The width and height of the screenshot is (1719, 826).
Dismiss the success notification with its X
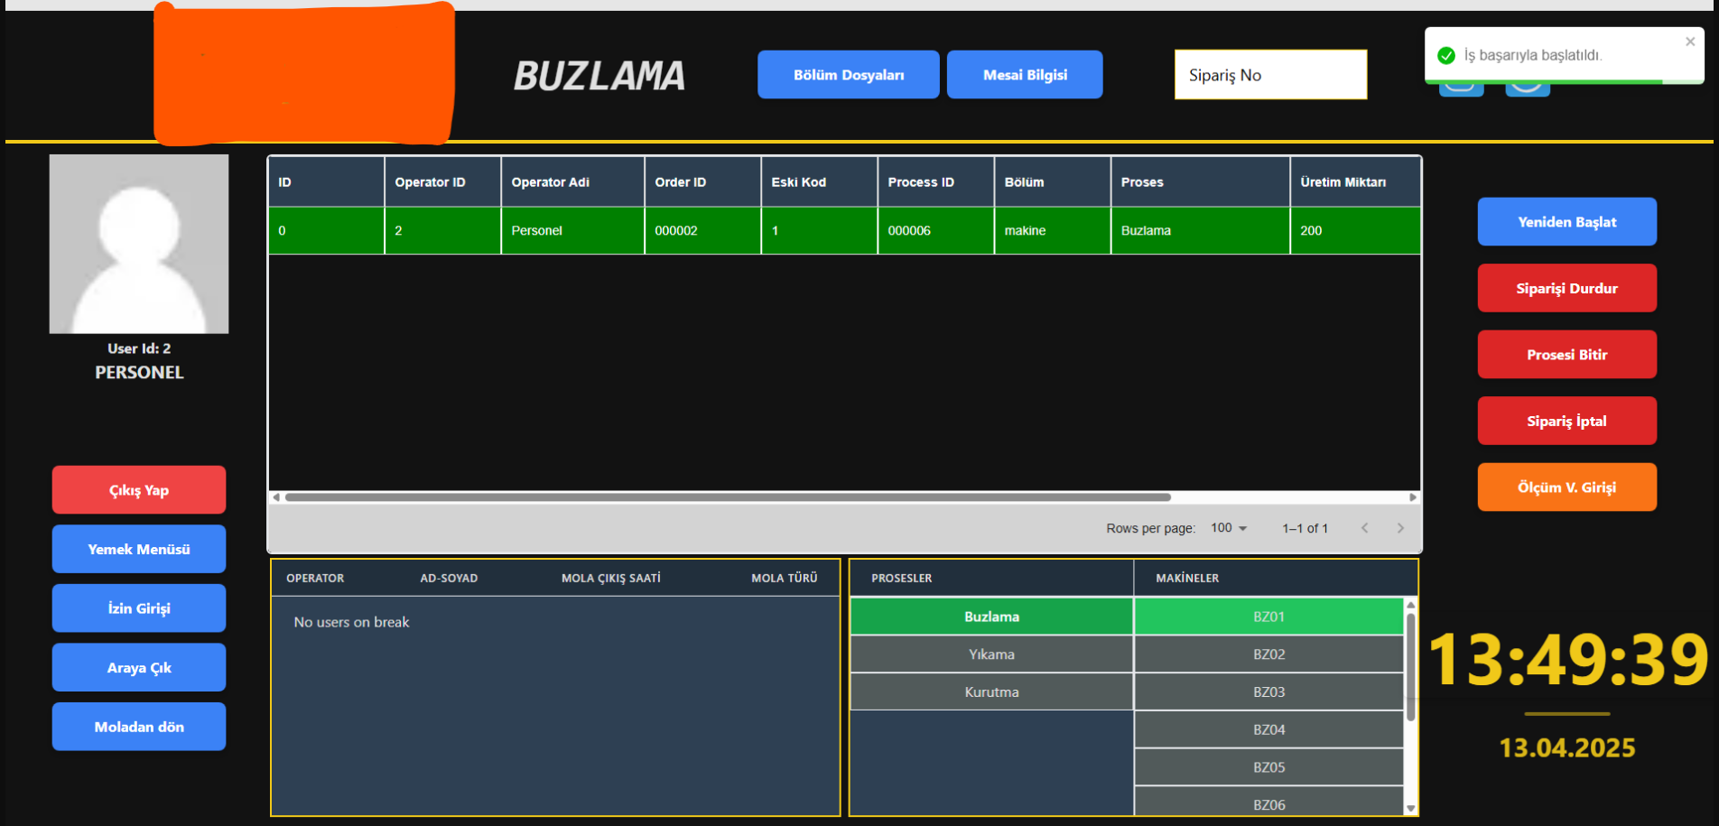(1689, 42)
